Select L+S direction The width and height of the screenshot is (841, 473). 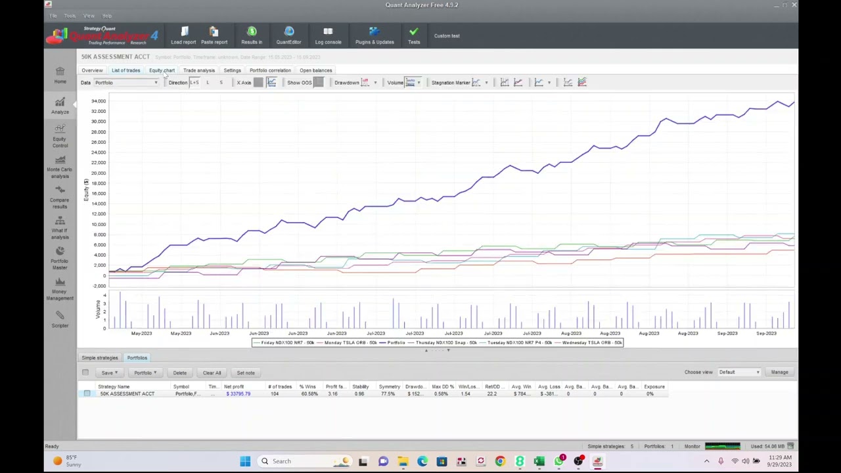pos(194,82)
